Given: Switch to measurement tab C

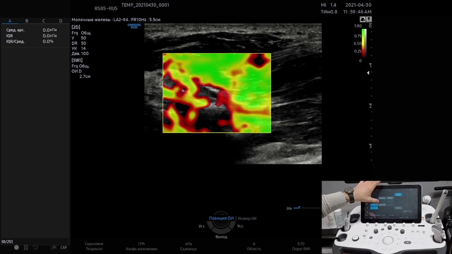Looking at the screenshot, I should click(44, 21).
